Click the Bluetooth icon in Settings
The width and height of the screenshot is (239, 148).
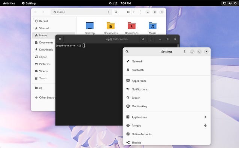click(128, 70)
